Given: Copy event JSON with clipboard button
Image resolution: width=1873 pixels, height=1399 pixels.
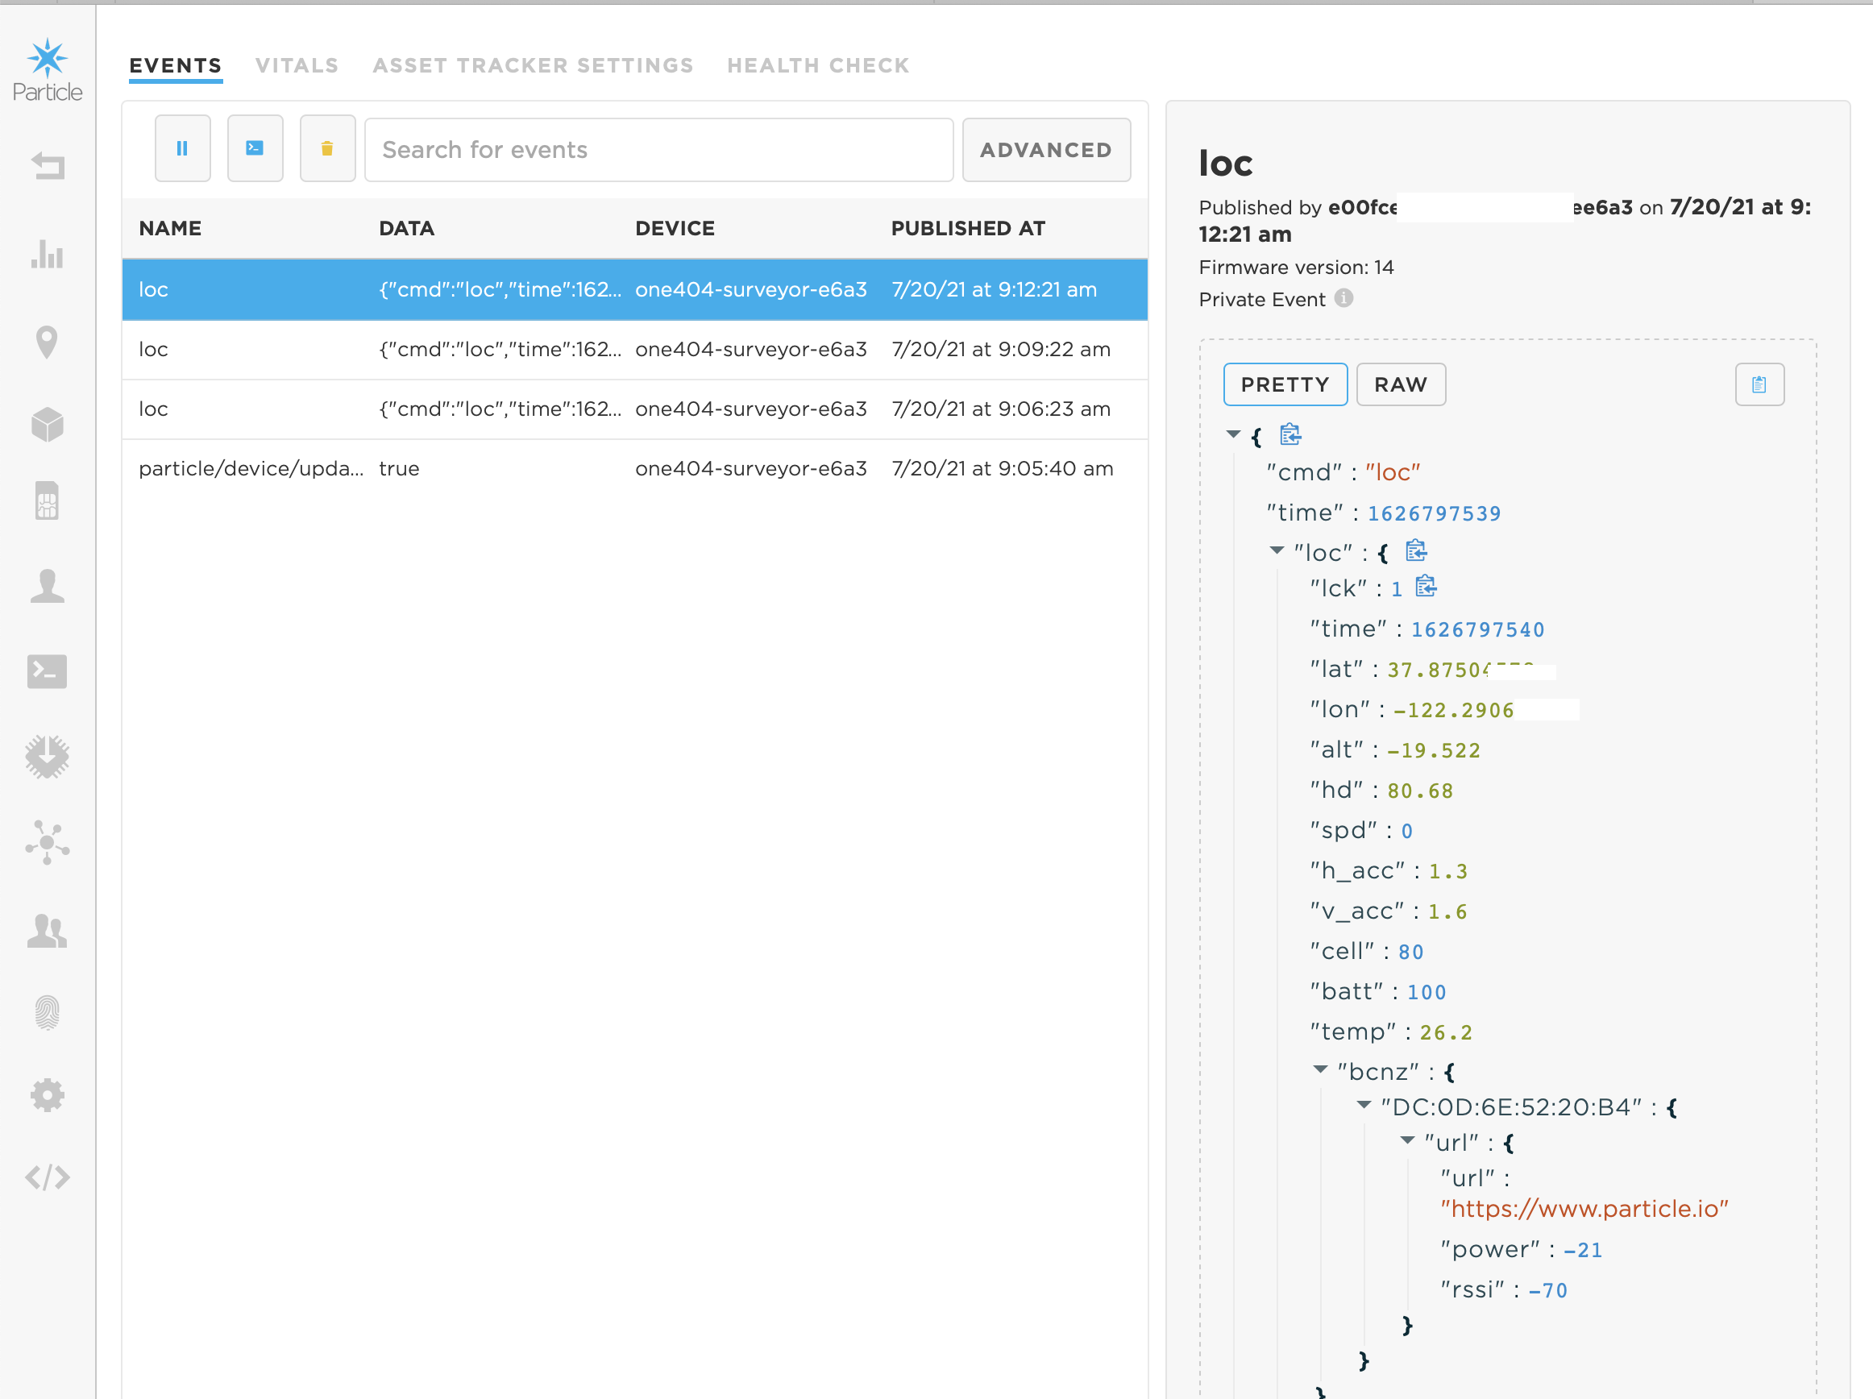Looking at the screenshot, I should (1759, 384).
